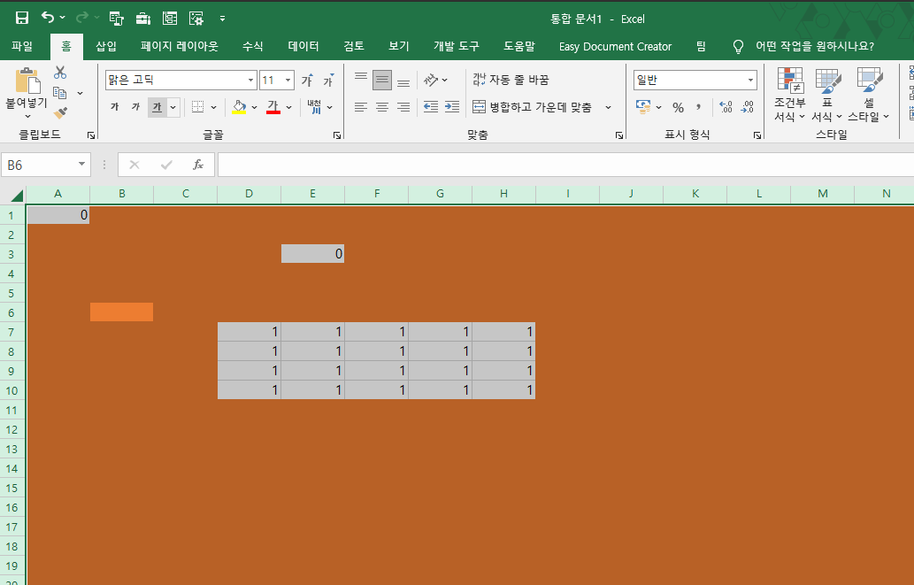Click the borders icon

coord(198,107)
